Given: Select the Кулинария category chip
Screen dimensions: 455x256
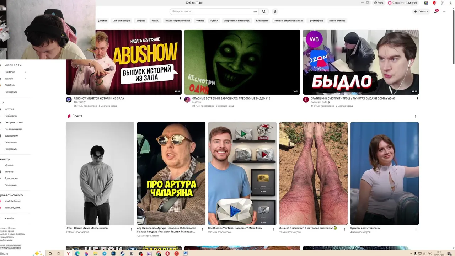Looking at the screenshot, I should (x=262, y=21).
